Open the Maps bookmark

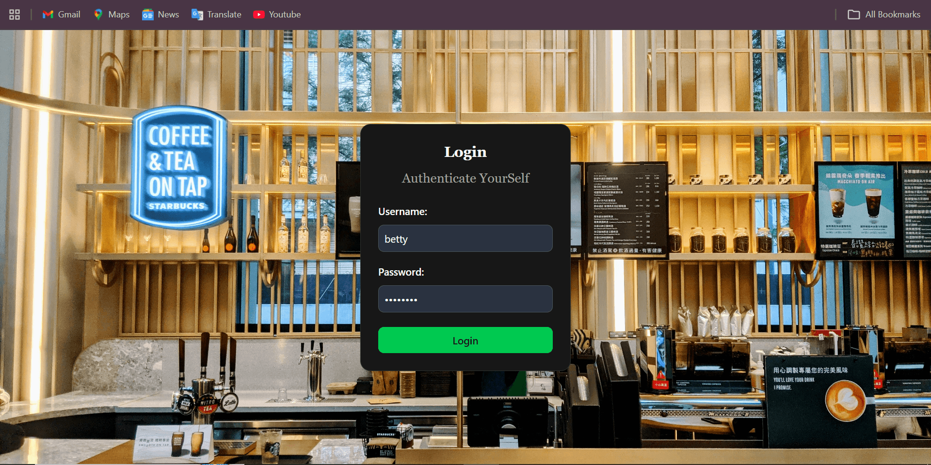[x=112, y=15]
